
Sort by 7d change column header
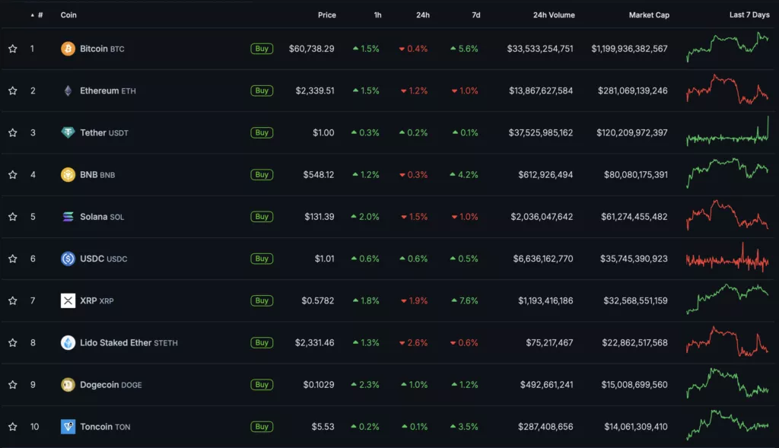474,15
